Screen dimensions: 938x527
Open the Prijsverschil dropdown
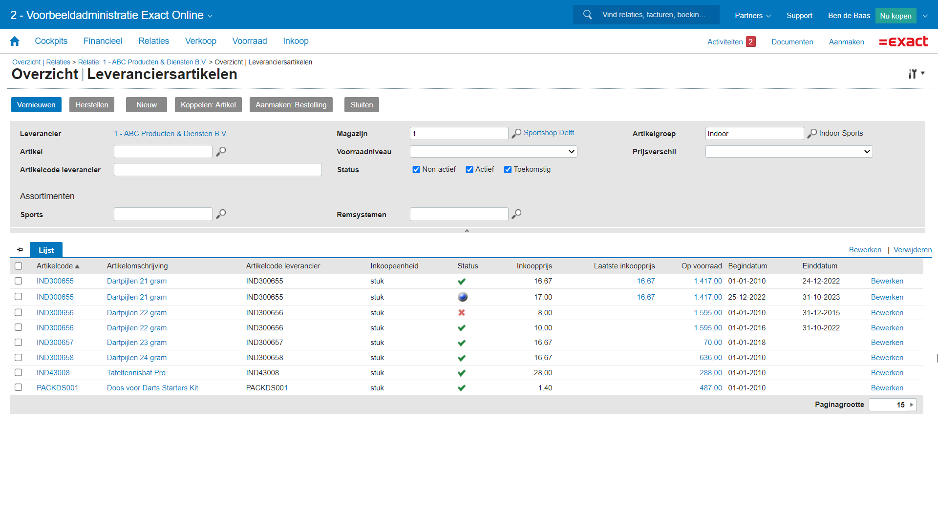pyautogui.click(x=789, y=152)
